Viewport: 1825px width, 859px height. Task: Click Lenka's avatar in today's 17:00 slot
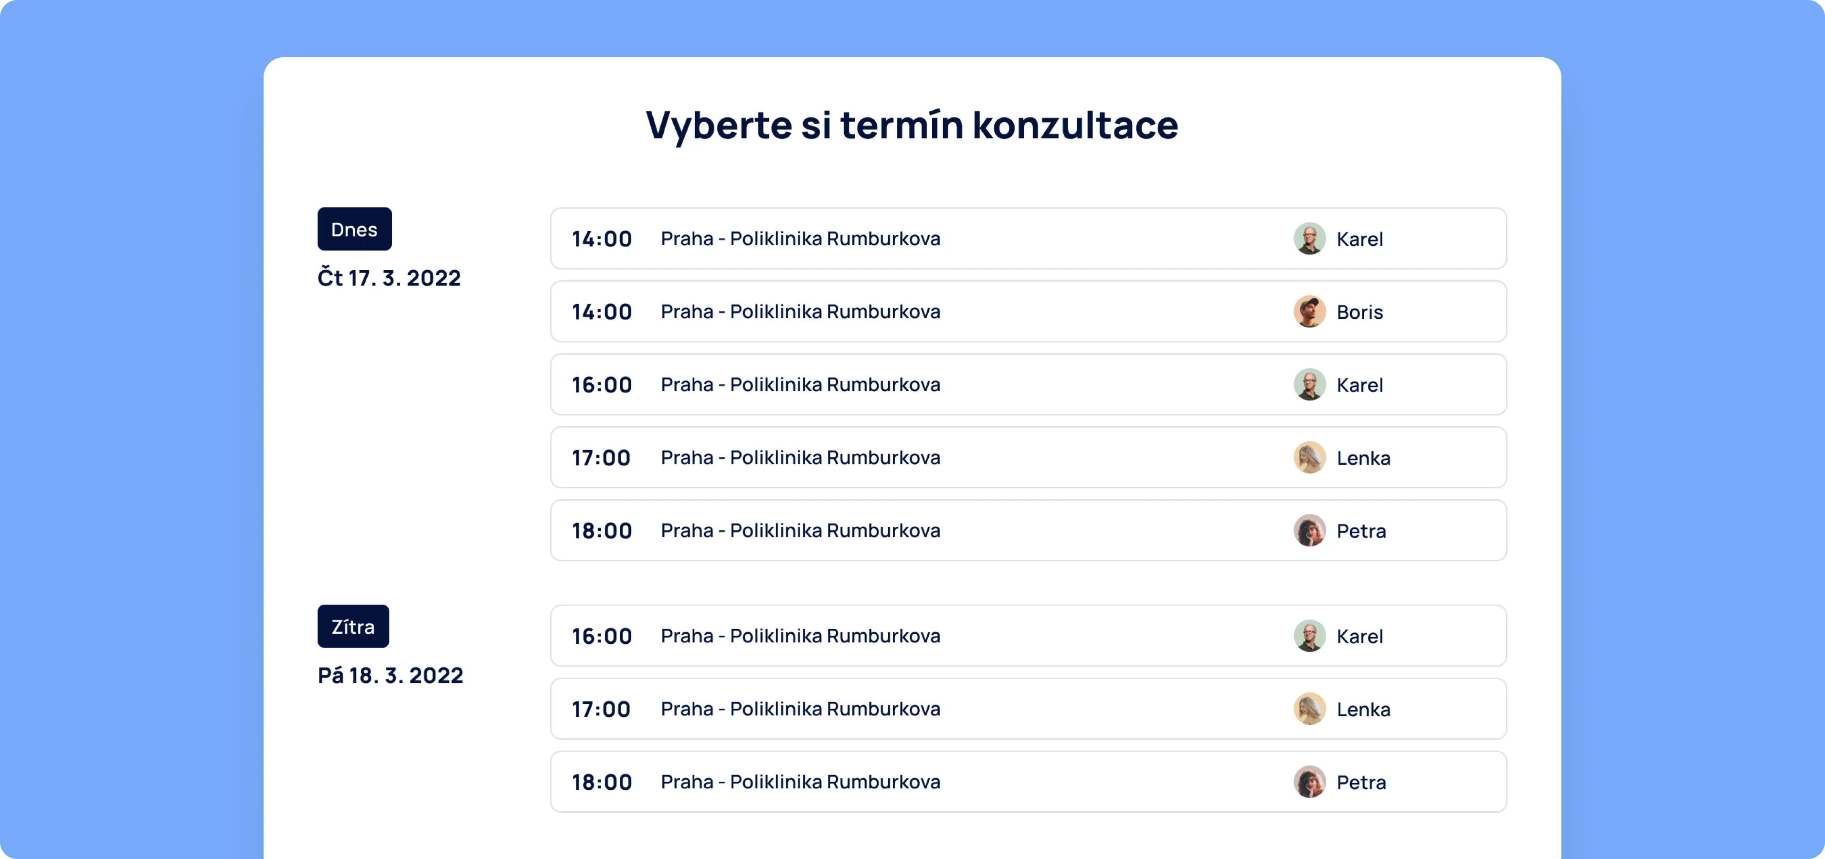[x=1309, y=458]
